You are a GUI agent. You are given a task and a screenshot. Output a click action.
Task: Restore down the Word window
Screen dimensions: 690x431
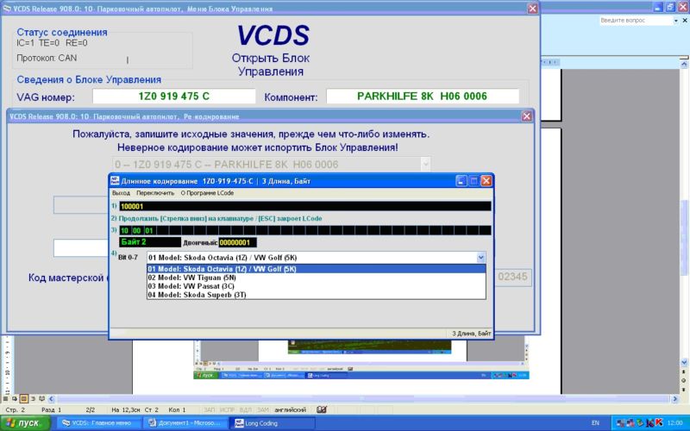(670, 7)
